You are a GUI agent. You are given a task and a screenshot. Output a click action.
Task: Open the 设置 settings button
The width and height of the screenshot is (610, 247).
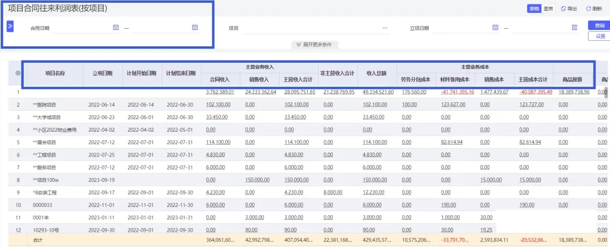pos(599,36)
